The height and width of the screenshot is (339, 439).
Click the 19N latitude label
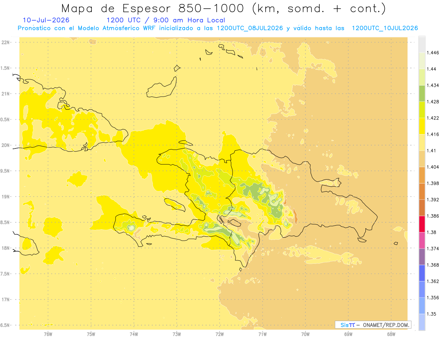pos(5,197)
